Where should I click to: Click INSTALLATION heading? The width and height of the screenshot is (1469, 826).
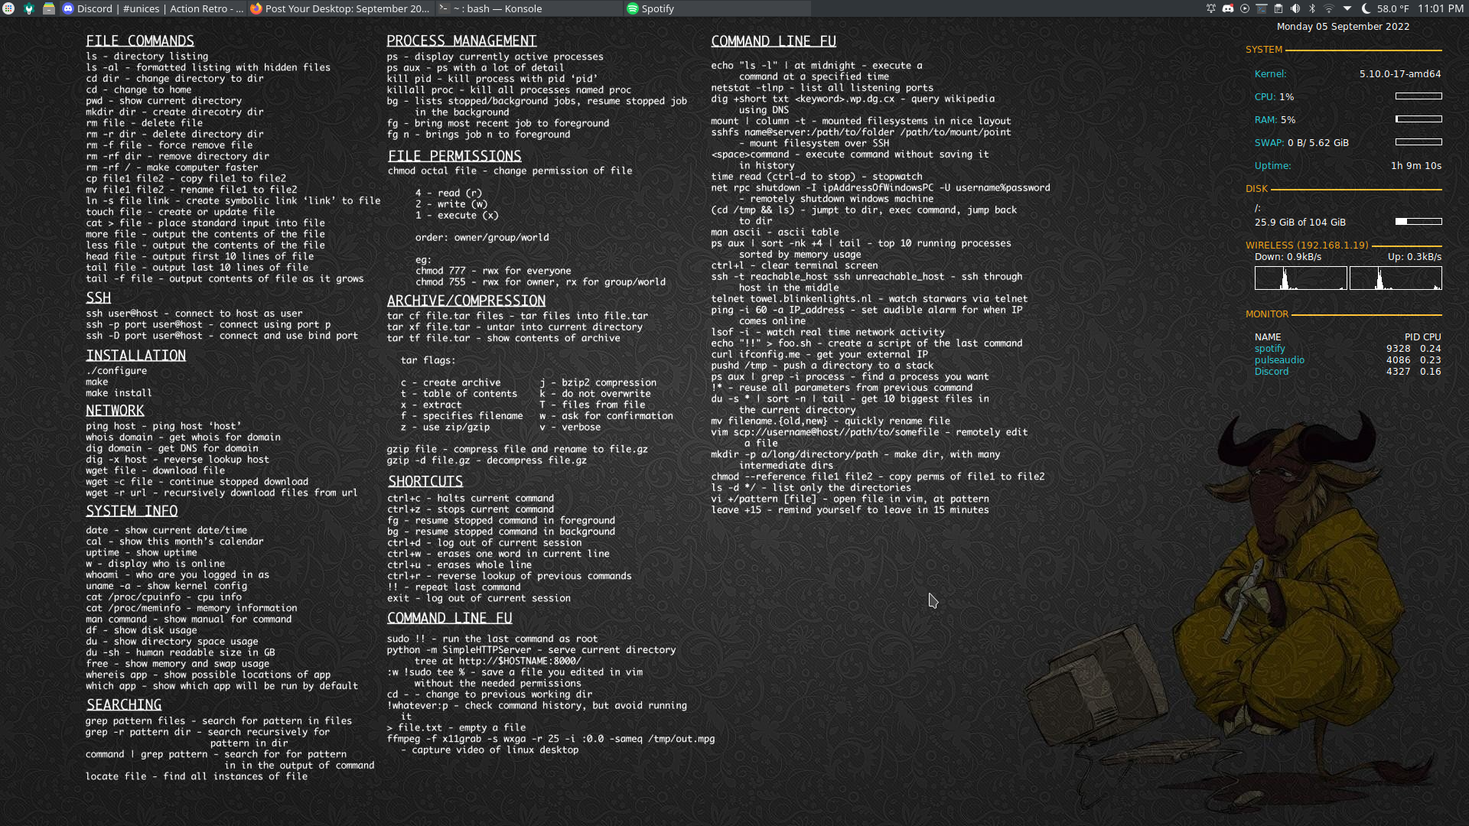click(x=136, y=356)
